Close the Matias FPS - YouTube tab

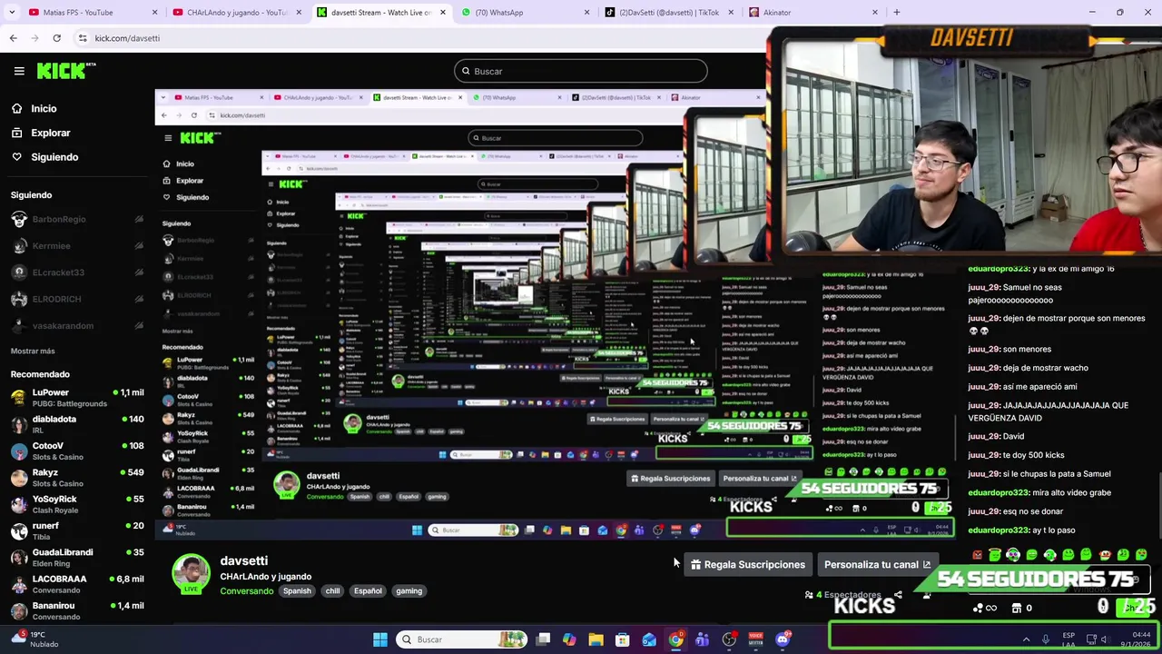(154, 13)
